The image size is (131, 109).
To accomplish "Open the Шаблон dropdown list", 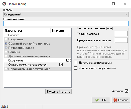I will click(66, 14).
